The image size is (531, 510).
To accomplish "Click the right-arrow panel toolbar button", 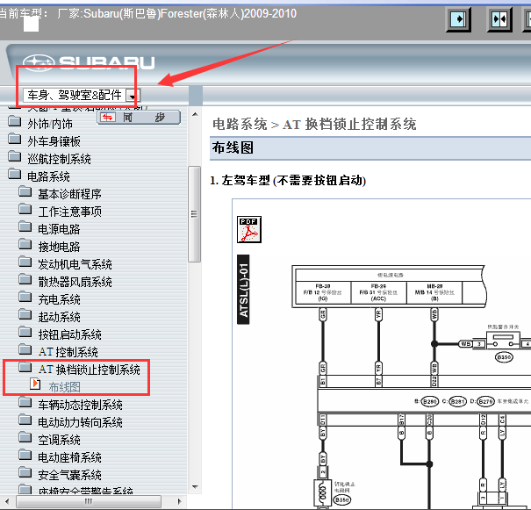I will point(458,19).
